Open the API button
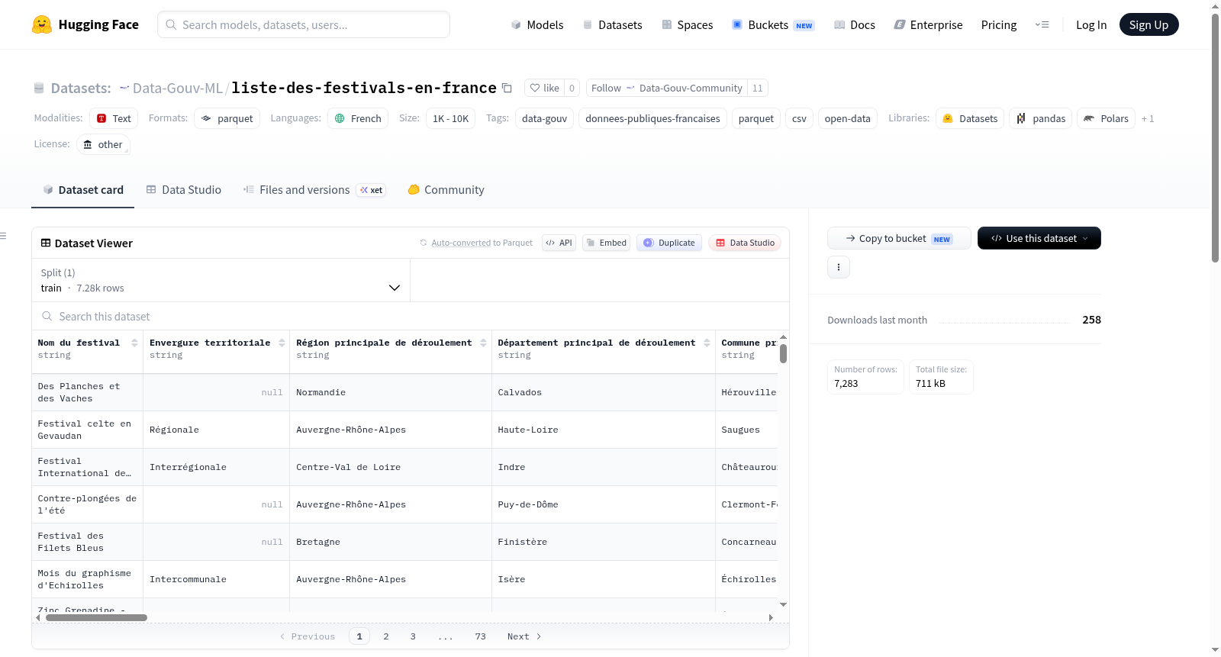This screenshot has width=1221, height=657. 559,243
